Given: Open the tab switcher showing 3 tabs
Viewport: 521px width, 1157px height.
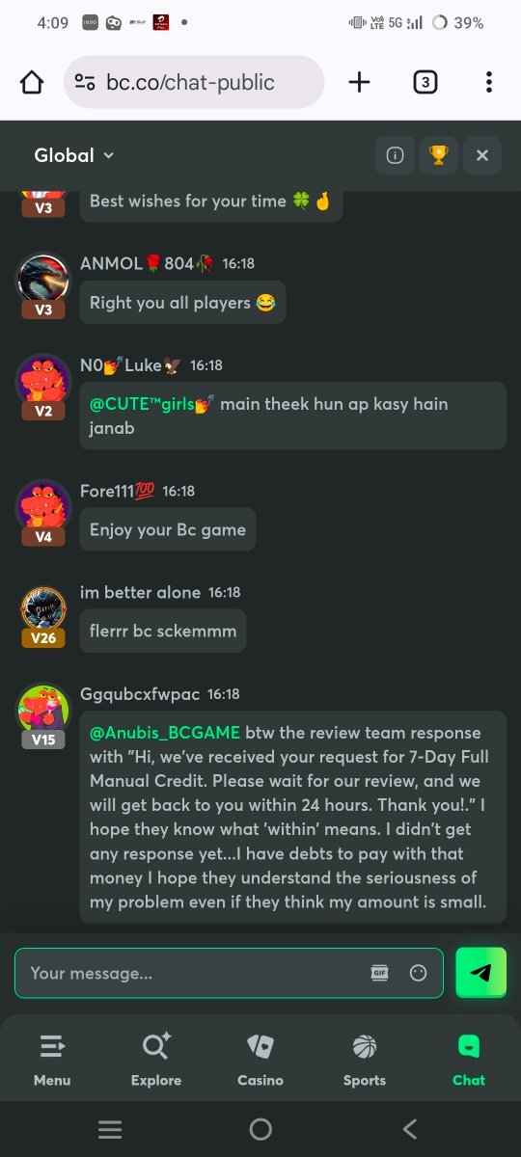Looking at the screenshot, I should (x=425, y=82).
